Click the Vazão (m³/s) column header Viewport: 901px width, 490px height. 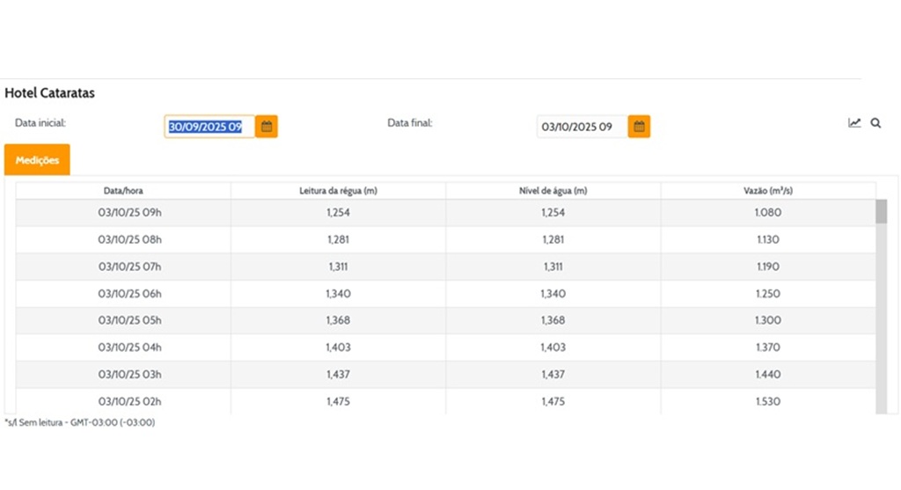[768, 191]
